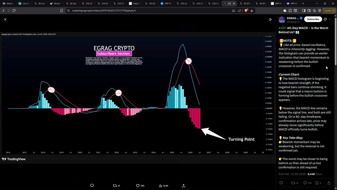Open Brave Rewards triangle icon

252,11
